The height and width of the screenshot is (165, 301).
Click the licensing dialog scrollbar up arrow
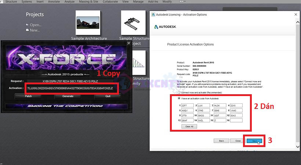click(298, 22)
